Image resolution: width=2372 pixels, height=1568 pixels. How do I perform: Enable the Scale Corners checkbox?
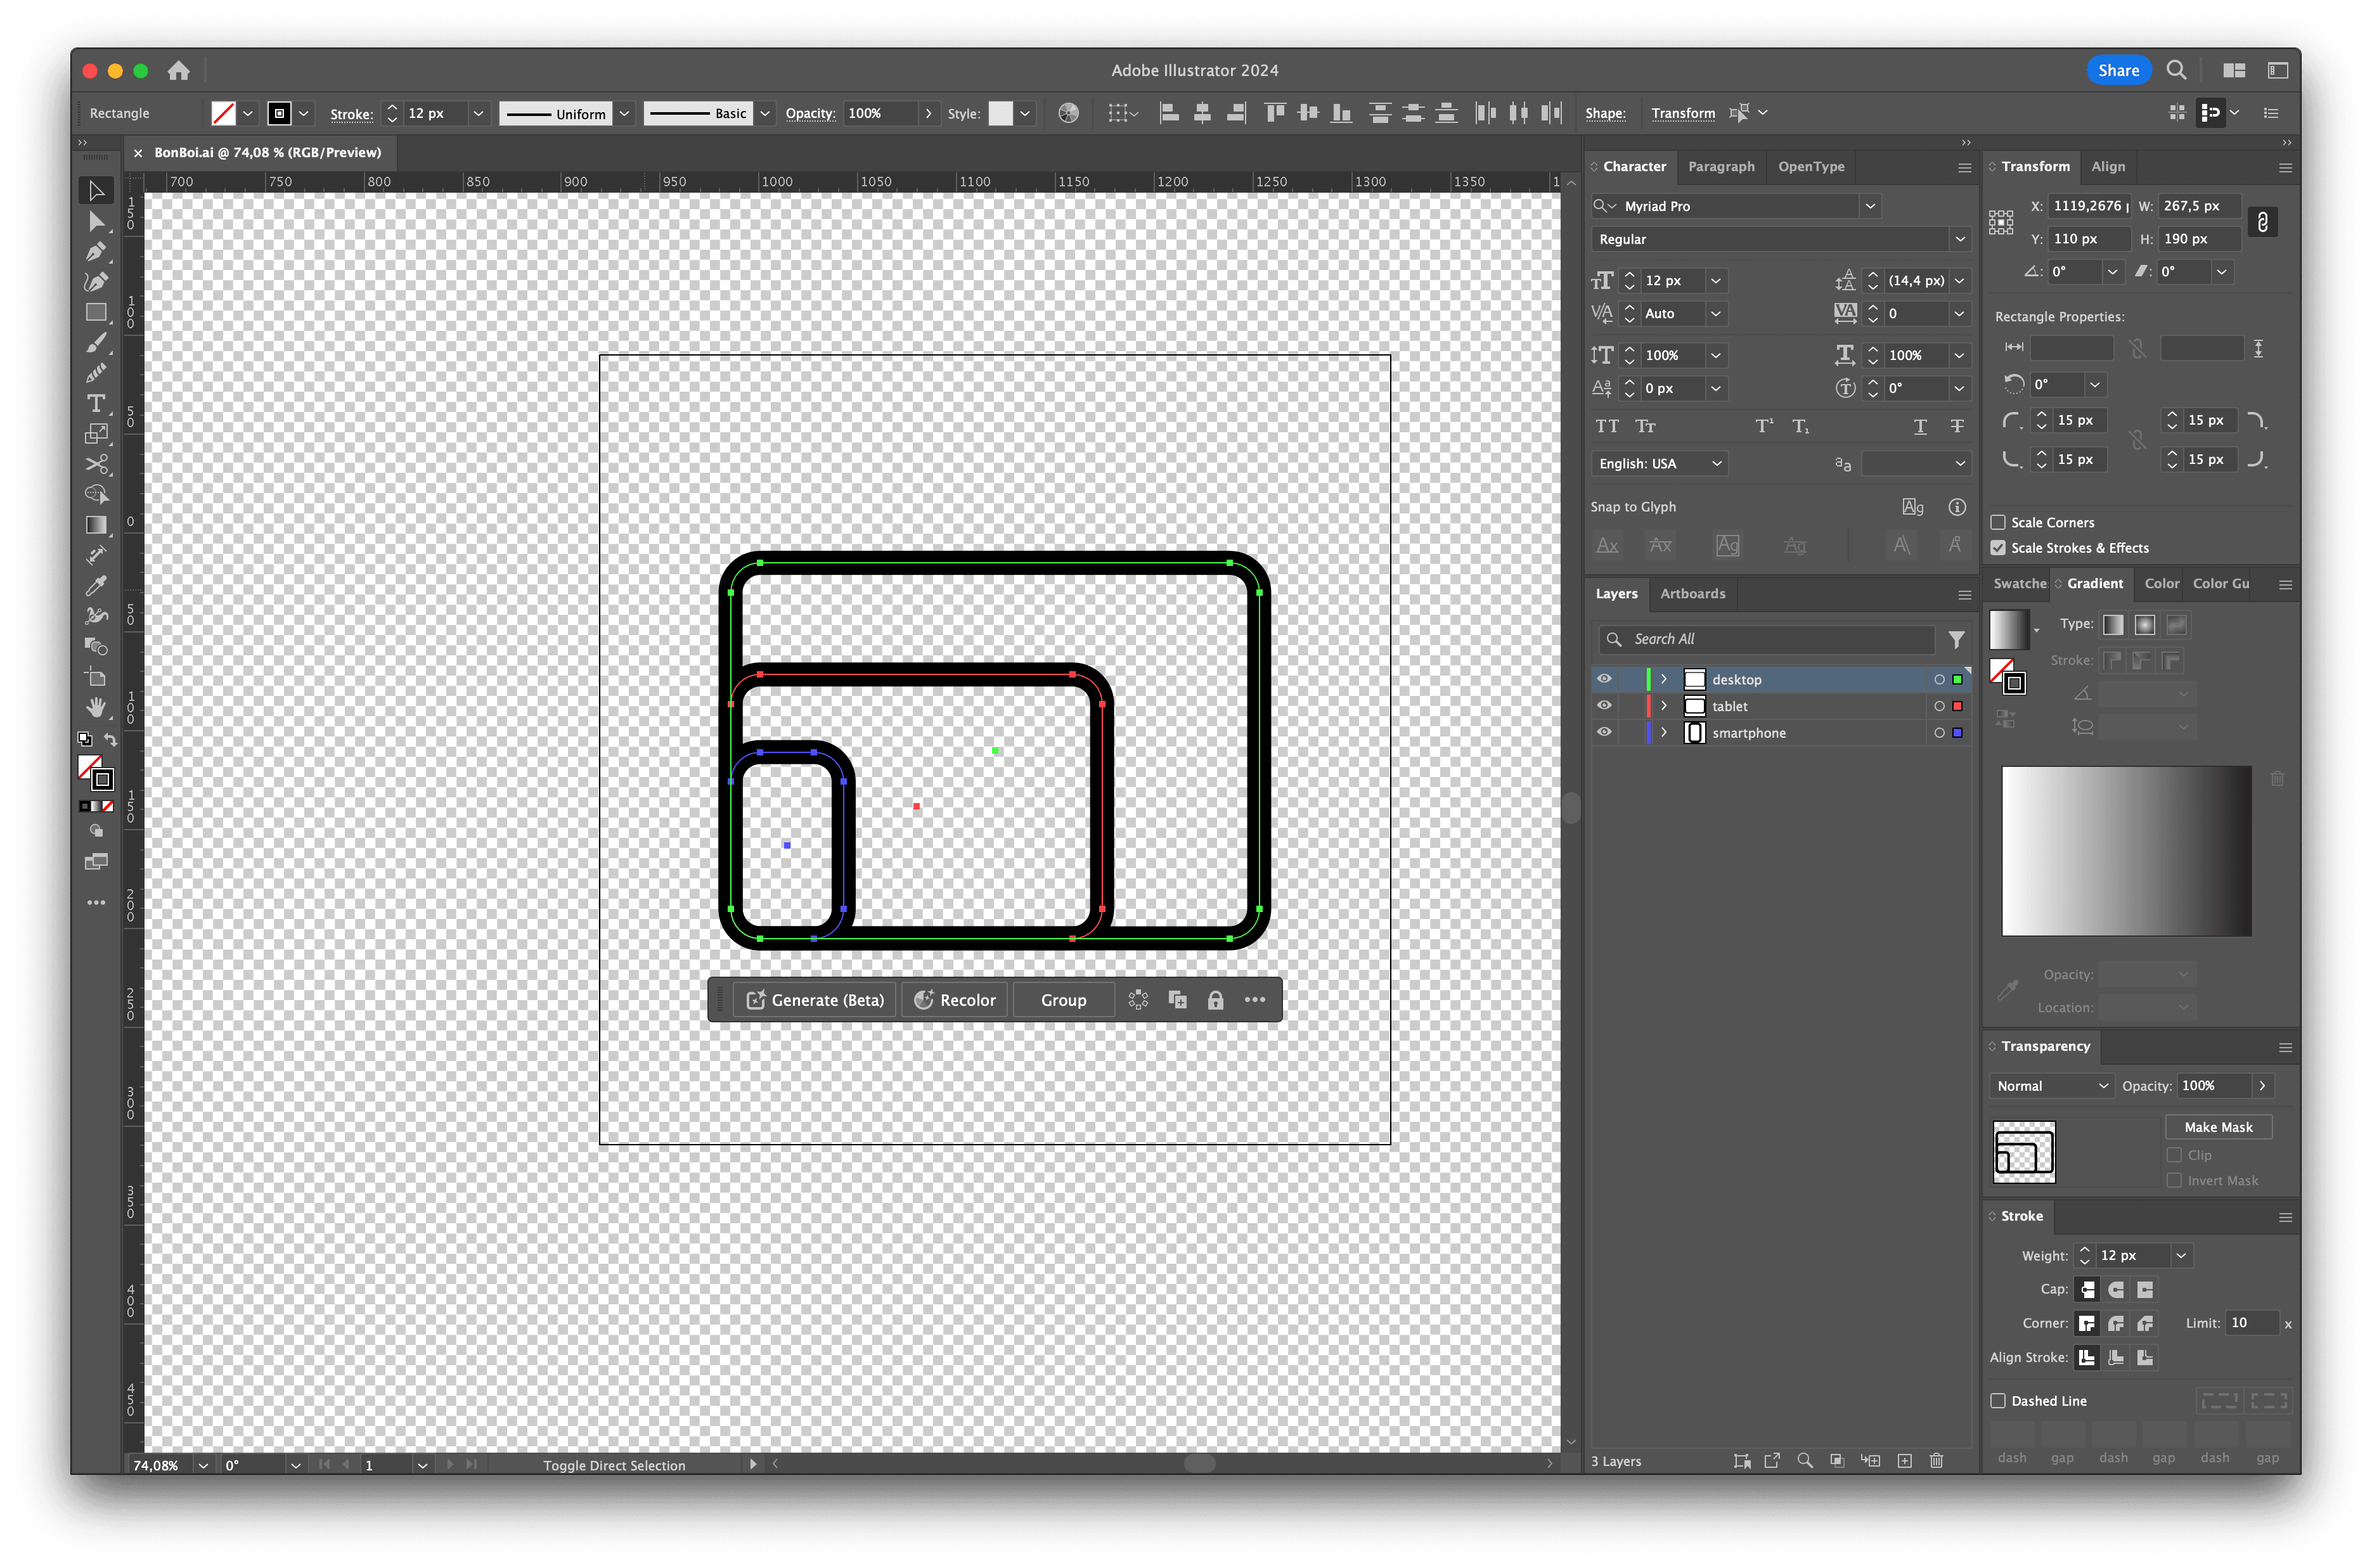1998,522
